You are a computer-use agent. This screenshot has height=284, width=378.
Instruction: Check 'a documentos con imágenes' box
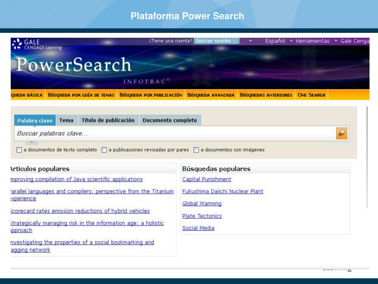tap(196, 150)
